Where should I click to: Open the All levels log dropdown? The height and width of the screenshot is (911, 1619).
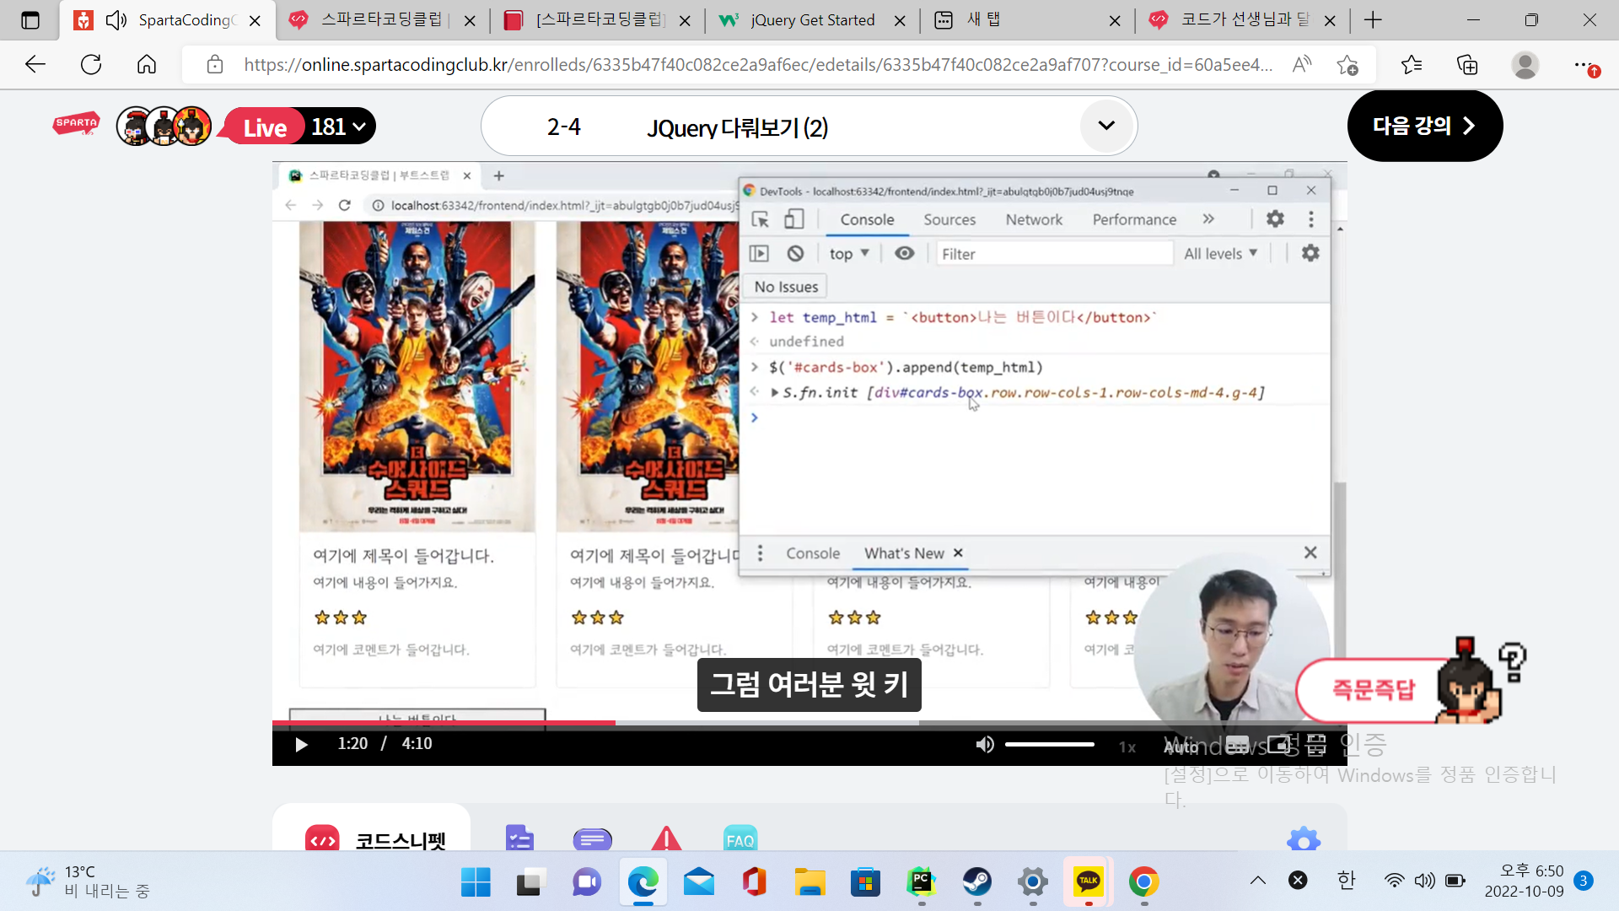tap(1220, 253)
